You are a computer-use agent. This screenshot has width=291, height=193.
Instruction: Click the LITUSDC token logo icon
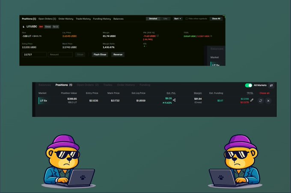click(24, 26)
